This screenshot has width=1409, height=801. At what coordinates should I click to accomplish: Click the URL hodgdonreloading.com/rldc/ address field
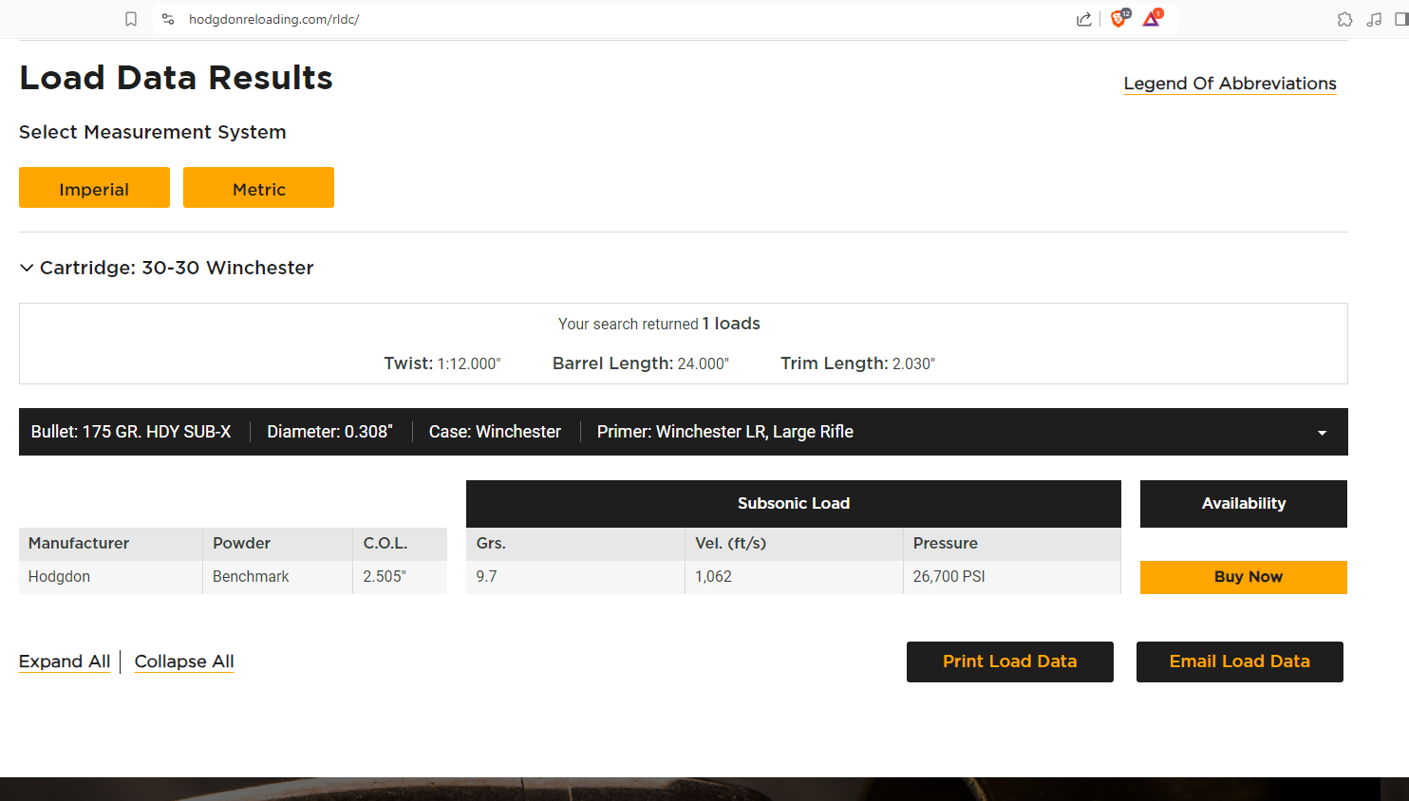click(x=273, y=19)
